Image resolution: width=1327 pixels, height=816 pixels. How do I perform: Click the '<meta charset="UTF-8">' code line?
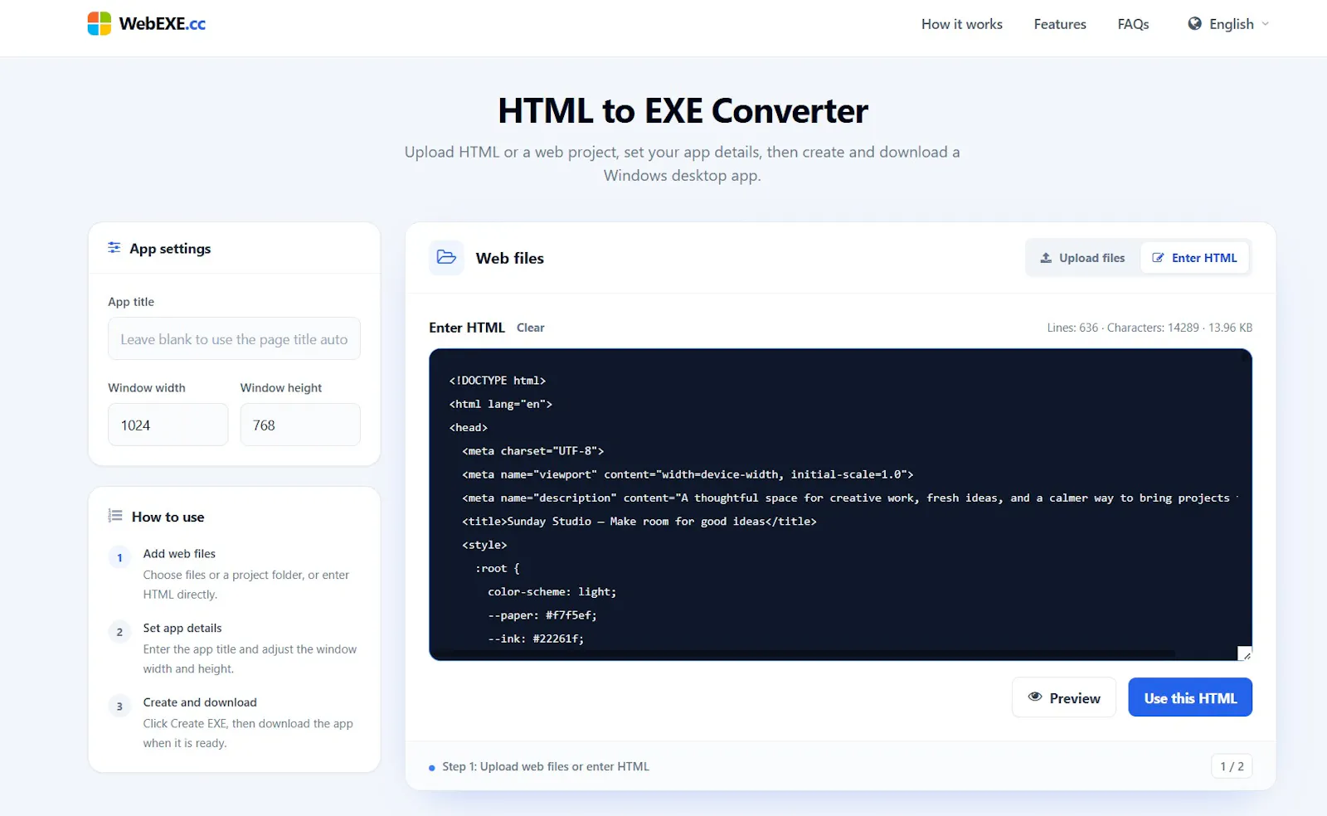pyautogui.click(x=533, y=451)
